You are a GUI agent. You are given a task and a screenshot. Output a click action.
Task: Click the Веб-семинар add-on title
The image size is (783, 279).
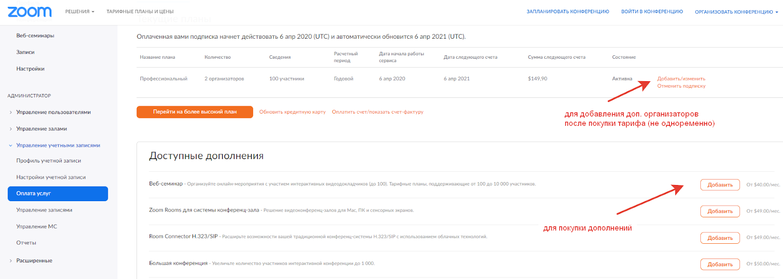point(166,184)
